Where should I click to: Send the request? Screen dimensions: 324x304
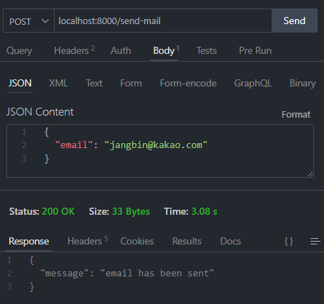294,21
